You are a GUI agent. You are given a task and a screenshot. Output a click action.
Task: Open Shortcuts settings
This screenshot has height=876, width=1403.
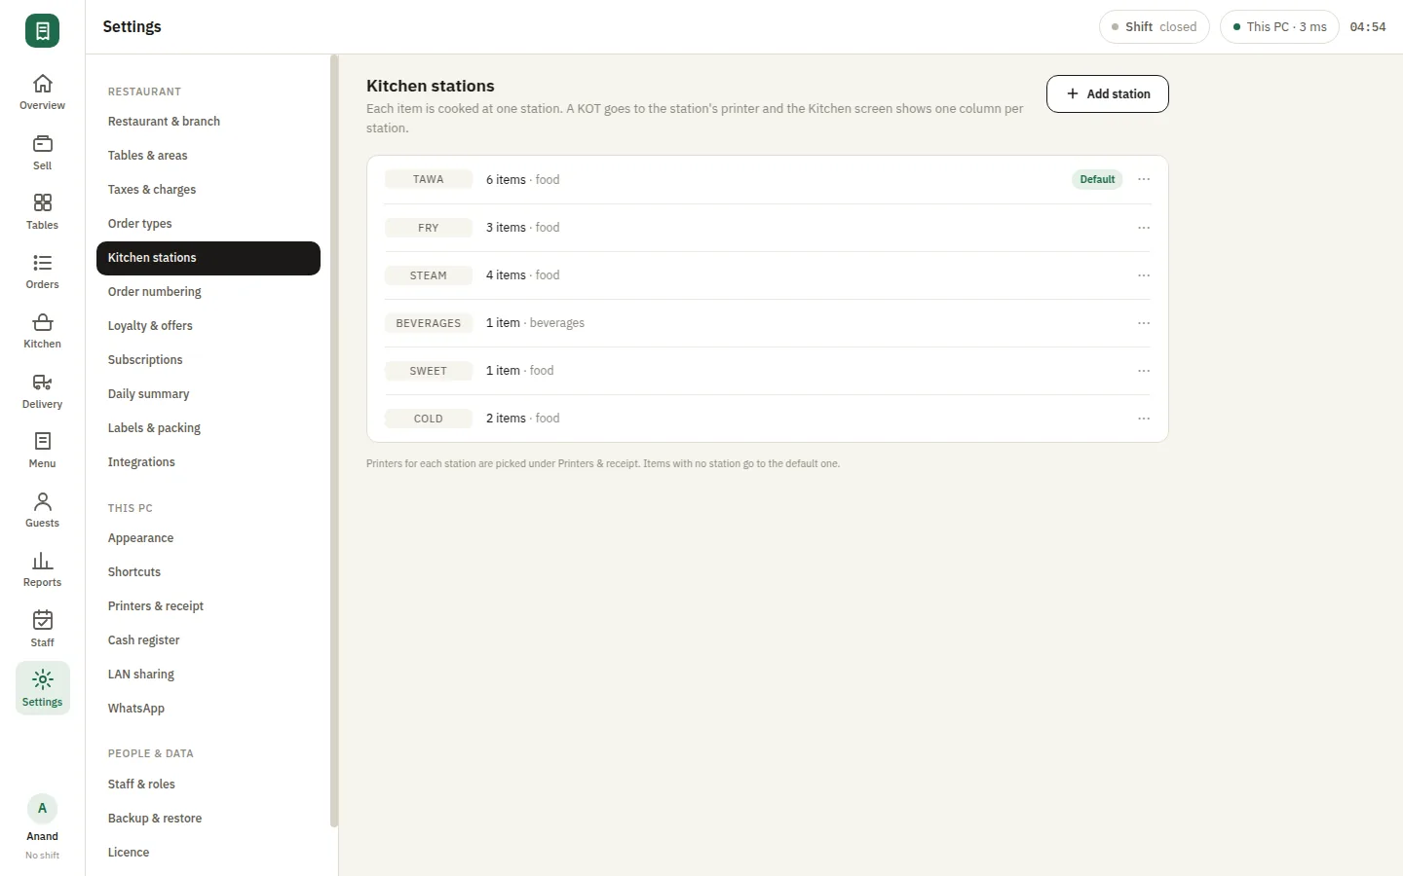click(209, 572)
